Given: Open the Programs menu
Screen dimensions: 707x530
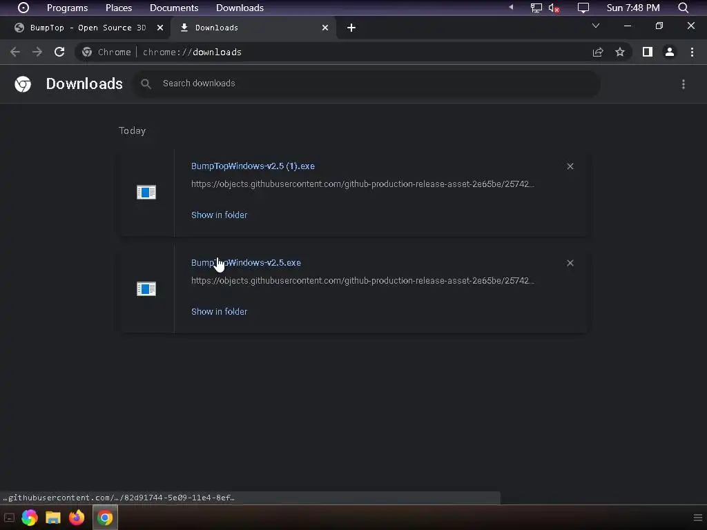Looking at the screenshot, I should pos(67,8).
